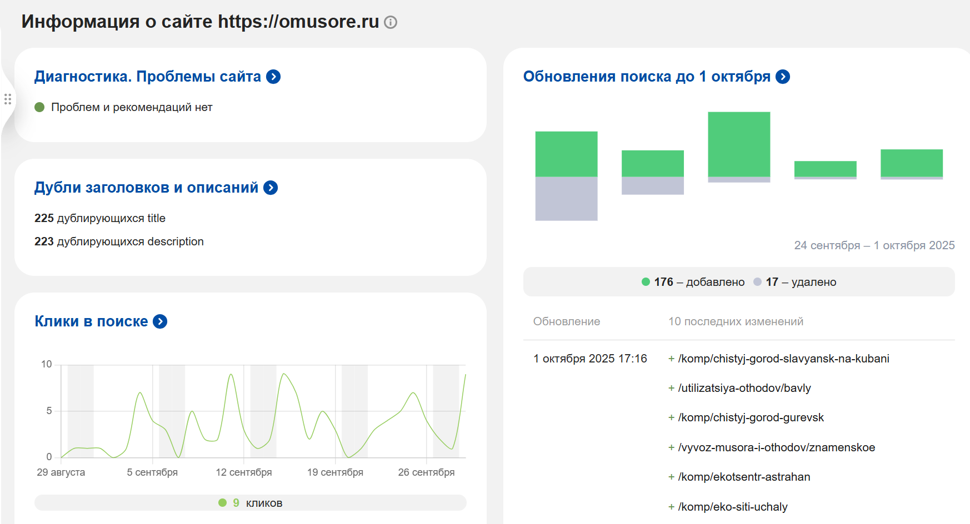Image resolution: width=970 pixels, height=524 pixels.
Task: Grab the six-dot drag handle on the left edge
Action: click(8, 99)
